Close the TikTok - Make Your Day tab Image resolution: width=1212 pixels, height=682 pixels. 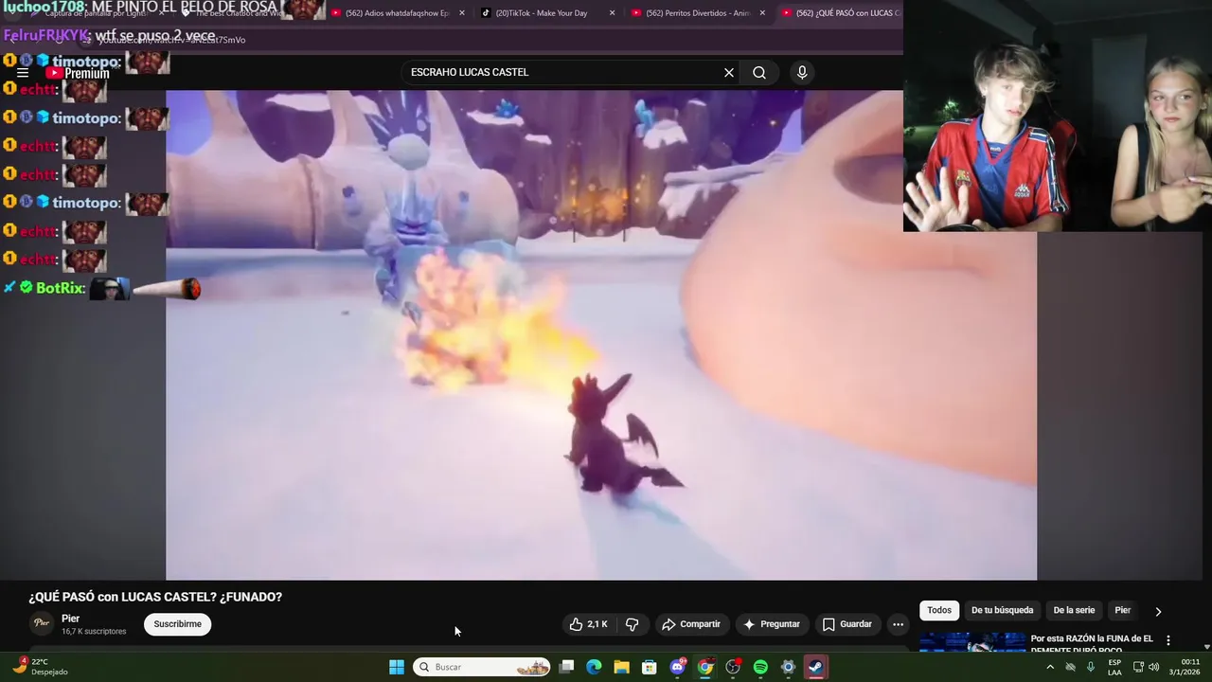(x=613, y=13)
